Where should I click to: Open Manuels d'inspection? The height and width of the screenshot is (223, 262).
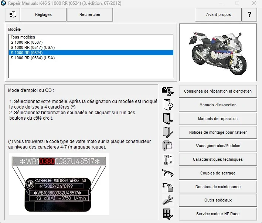pyautogui.click(x=218, y=105)
